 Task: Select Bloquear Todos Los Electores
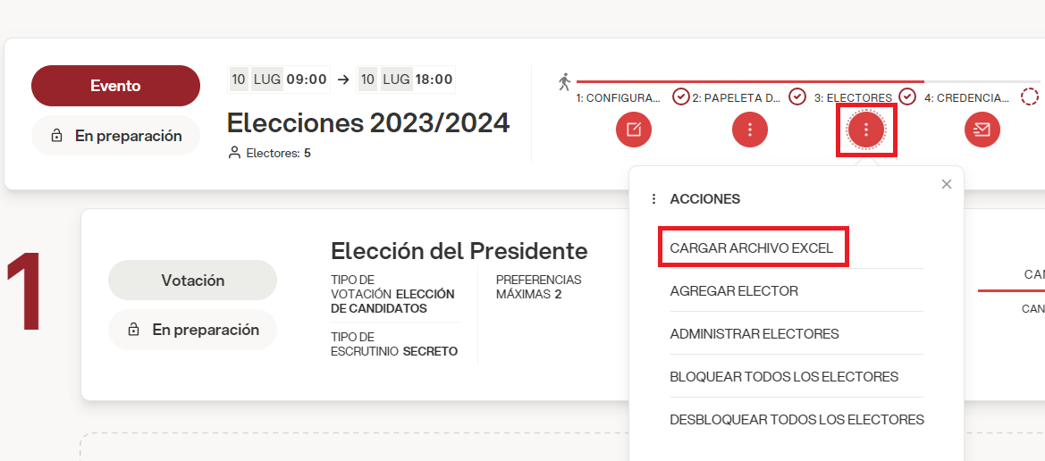(784, 376)
